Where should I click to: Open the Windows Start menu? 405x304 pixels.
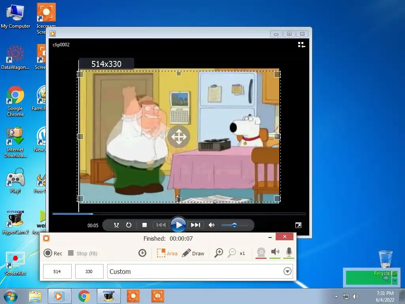(10, 296)
